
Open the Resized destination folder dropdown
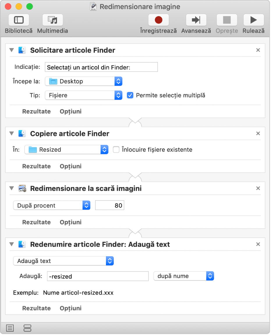tap(66, 150)
